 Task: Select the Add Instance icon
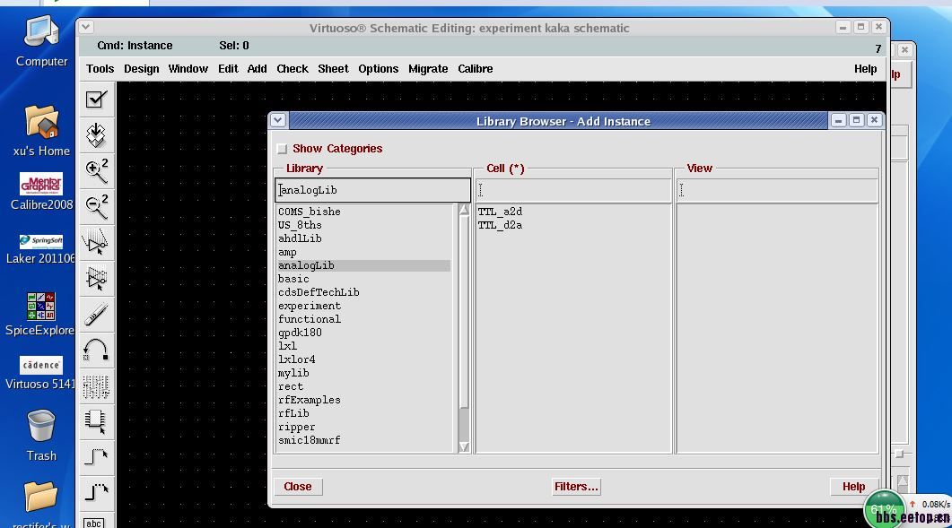click(x=97, y=422)
